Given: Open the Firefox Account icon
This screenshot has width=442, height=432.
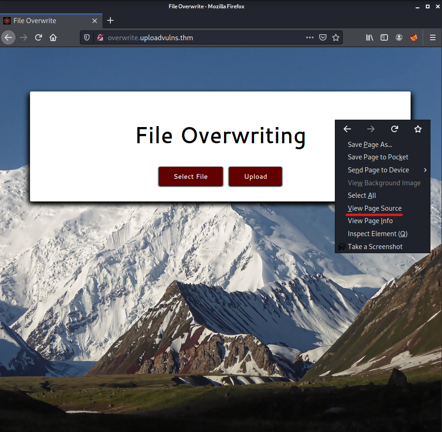Looking at the screenshot, I should [x=399, y=37].
